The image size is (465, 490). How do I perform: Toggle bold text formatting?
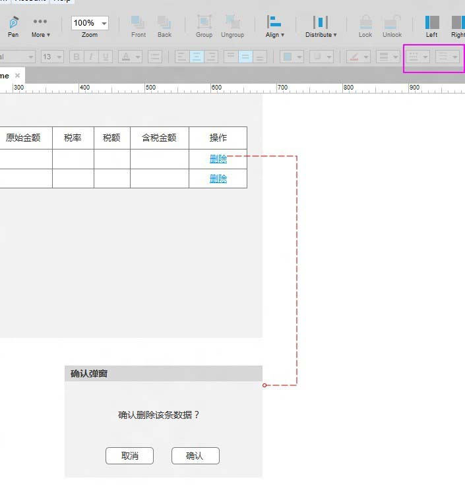point(77,57)
